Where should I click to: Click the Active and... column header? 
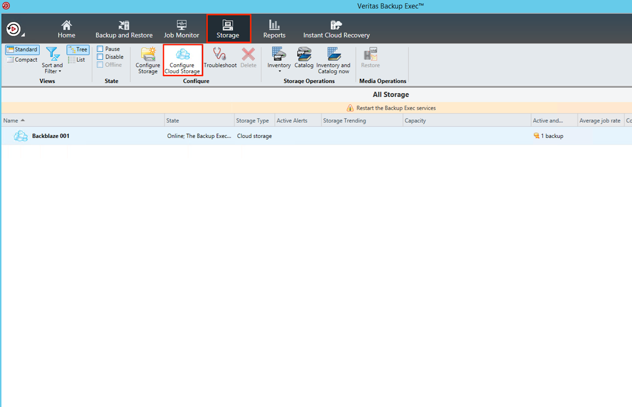pyautogui.click(x=554, y=120)
